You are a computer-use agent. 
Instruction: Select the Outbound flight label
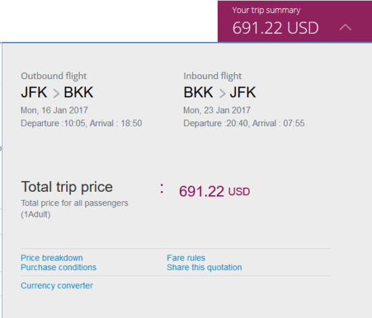(54, 76)
